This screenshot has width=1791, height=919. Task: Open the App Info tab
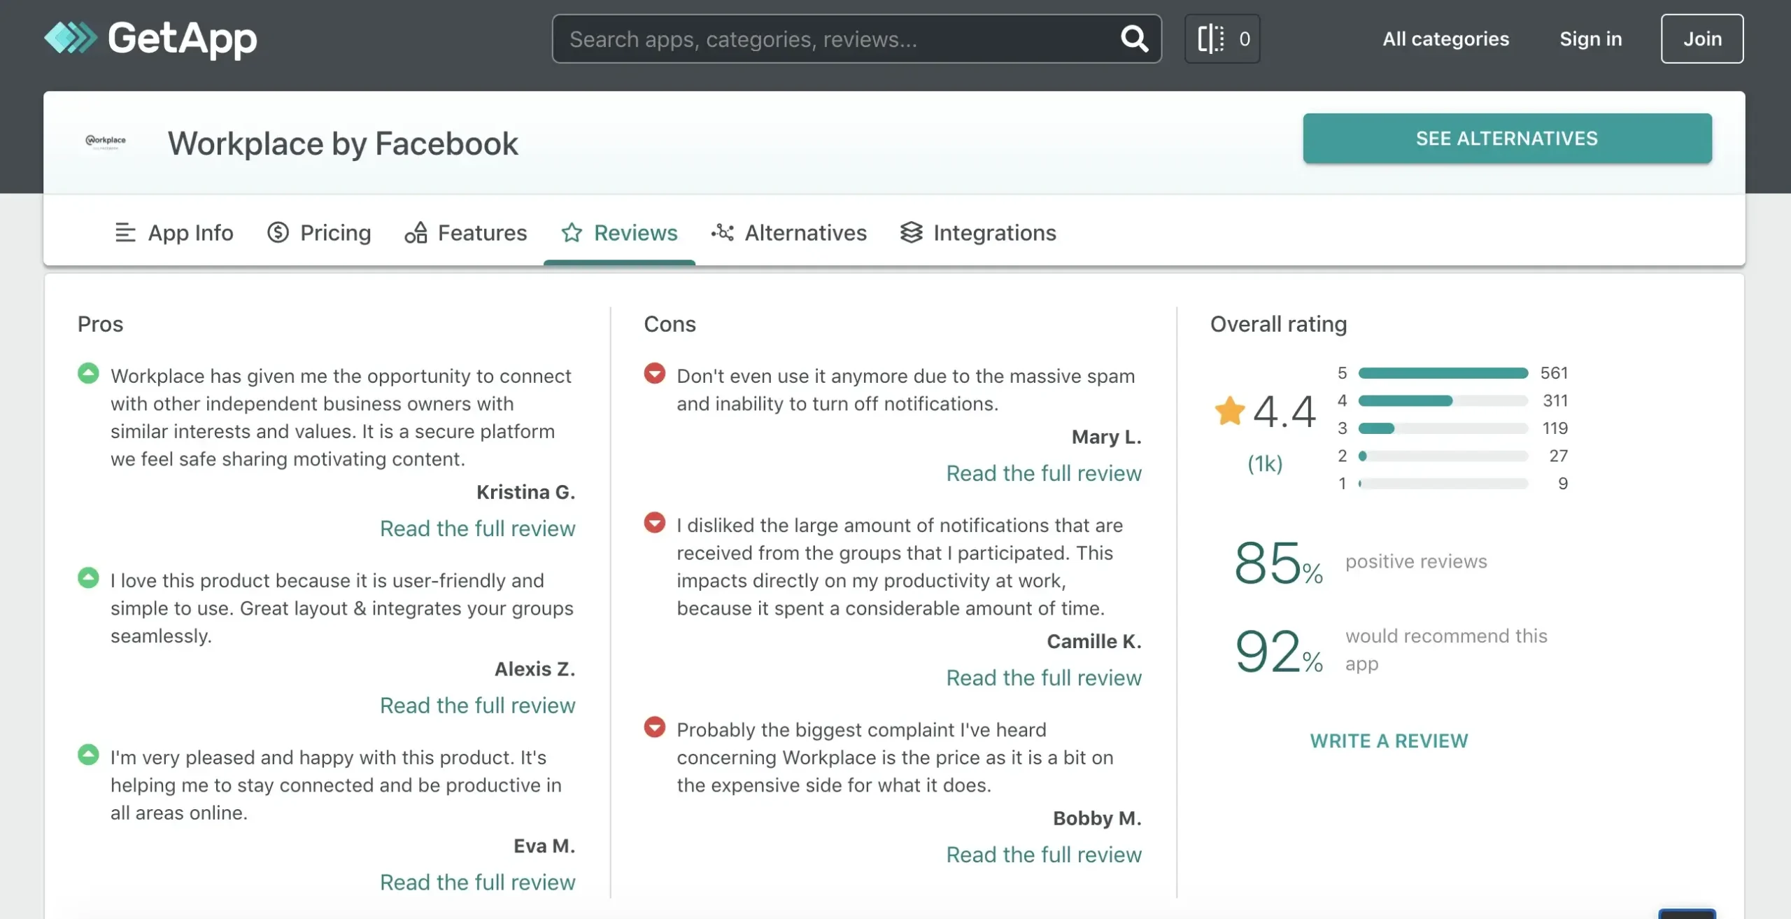tap(174, 232)
